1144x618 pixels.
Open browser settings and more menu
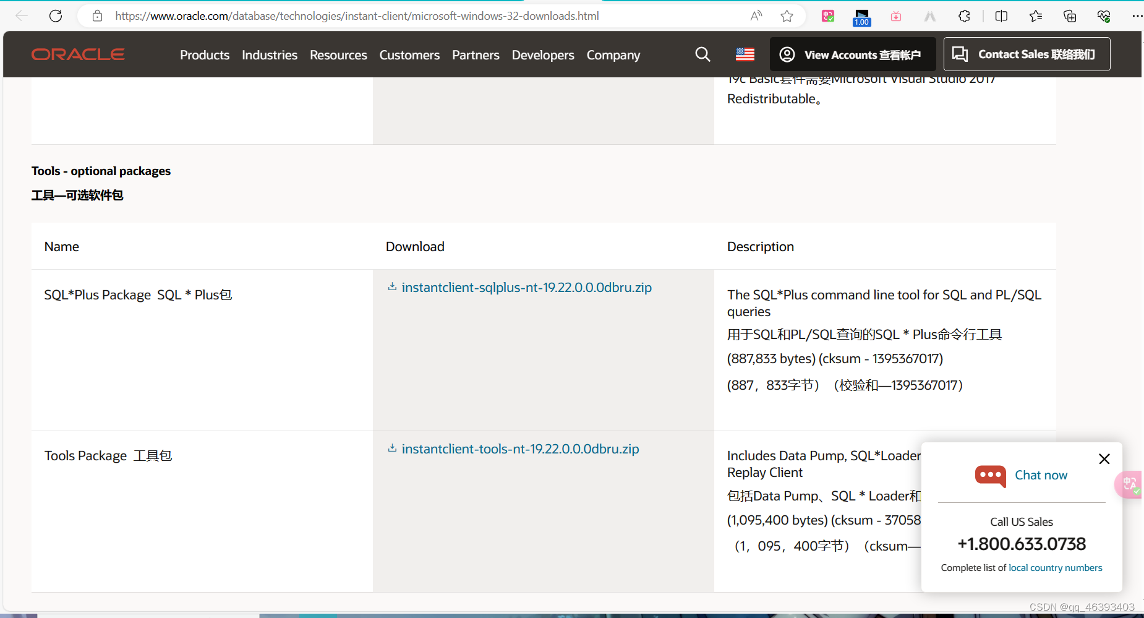[x=1137, y=16]
